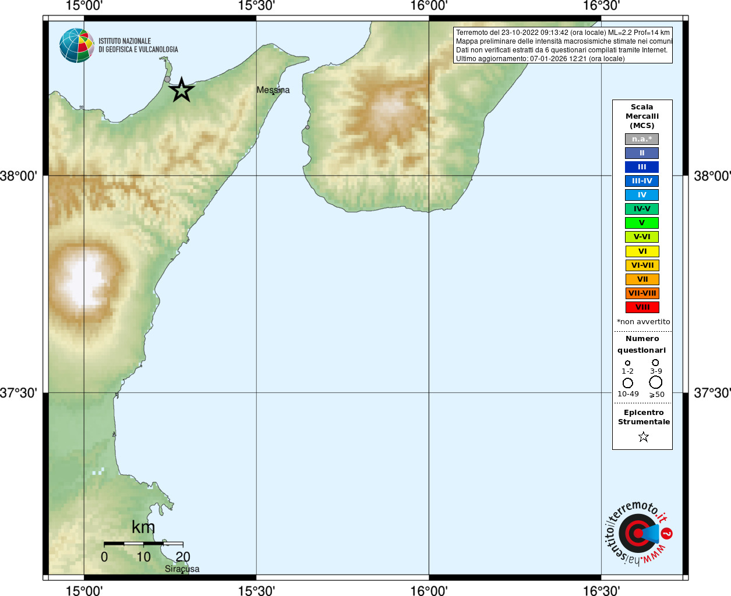Image resolution: width=731 pixels, height=596 pixels.
Task: Select the 1-2 questionnaires circle in legend
Action: pos(627,363)
